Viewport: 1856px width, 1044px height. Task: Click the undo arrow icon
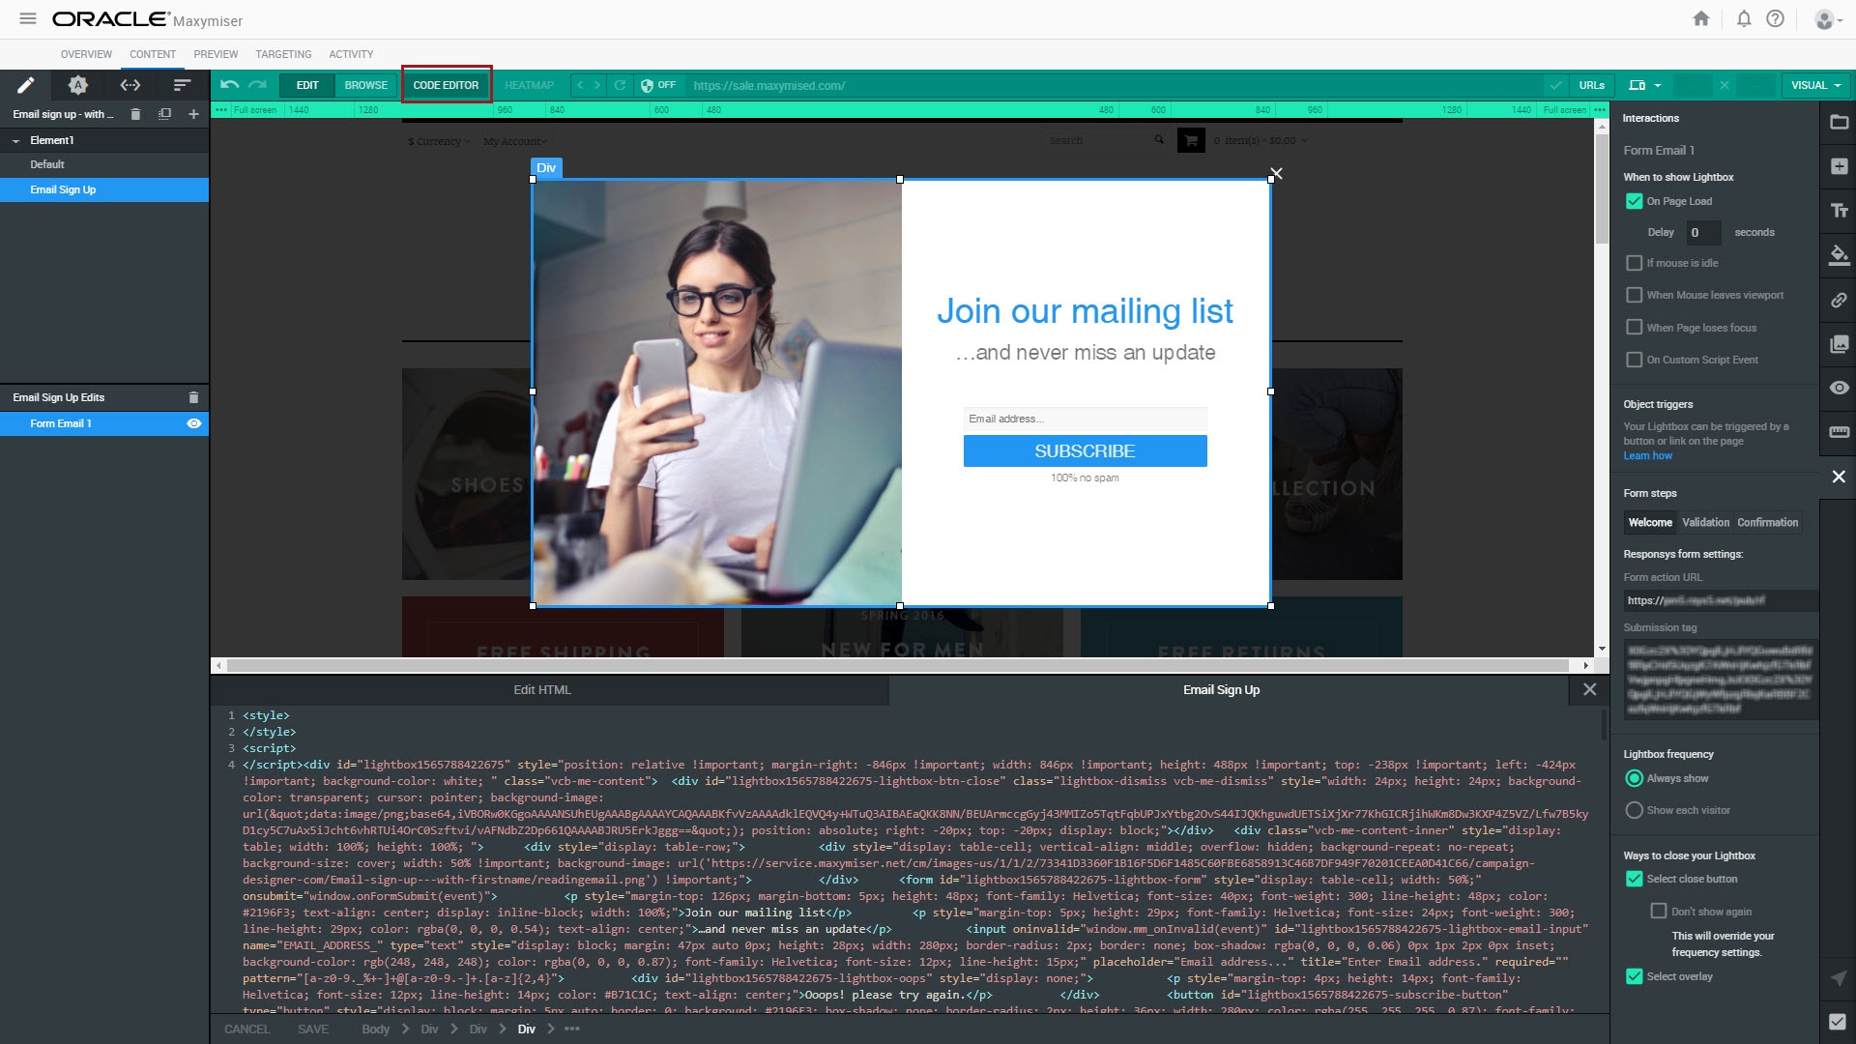point(229,85)
